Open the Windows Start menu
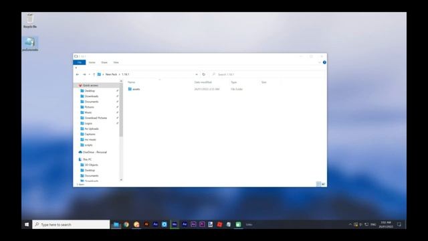The height and width of the screenshot is (241, 428). coord(27,225)
